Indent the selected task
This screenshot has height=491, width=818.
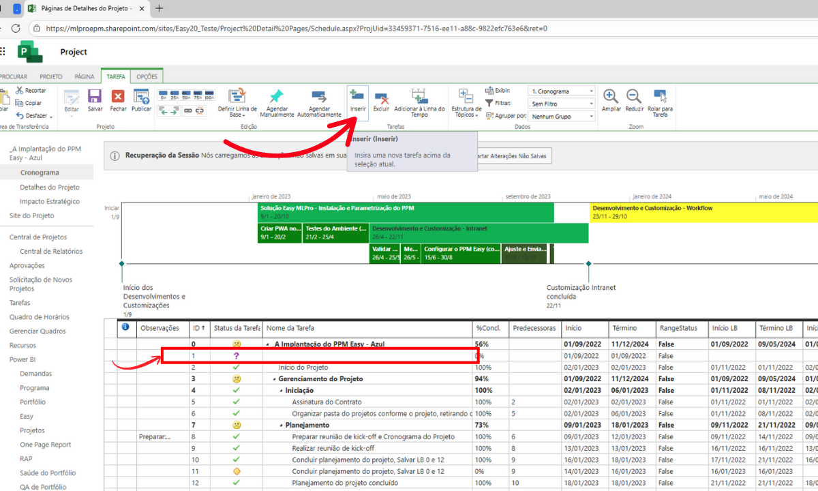[x=175, y=110]
